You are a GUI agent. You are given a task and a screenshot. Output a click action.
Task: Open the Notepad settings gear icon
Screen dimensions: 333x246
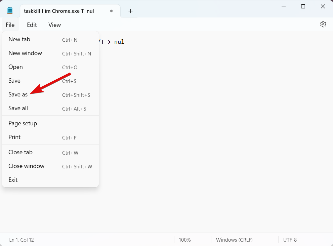point(323,25)
